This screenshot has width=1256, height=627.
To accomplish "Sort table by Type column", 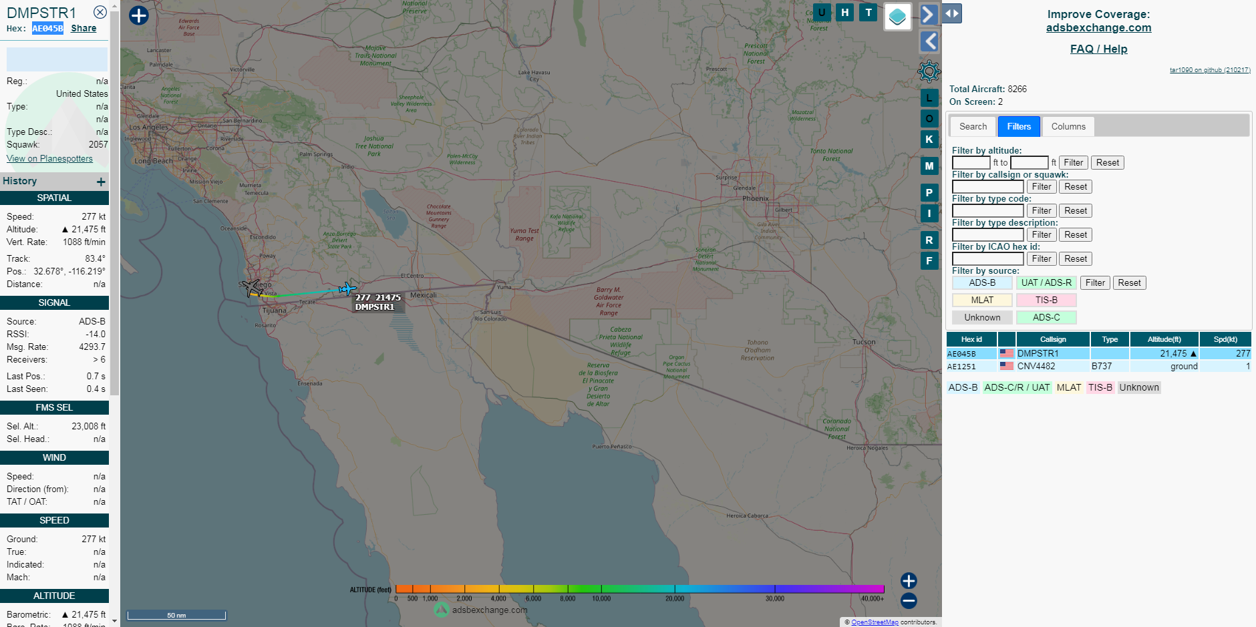I will point(1110,339).
